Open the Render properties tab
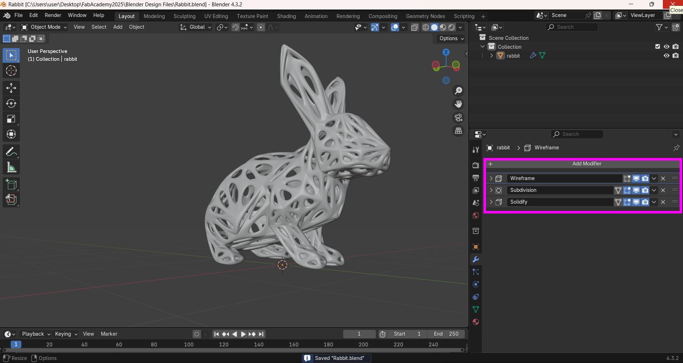Viewport: 683px width, 363px height. pyautogui.click(x=476, y=165)
